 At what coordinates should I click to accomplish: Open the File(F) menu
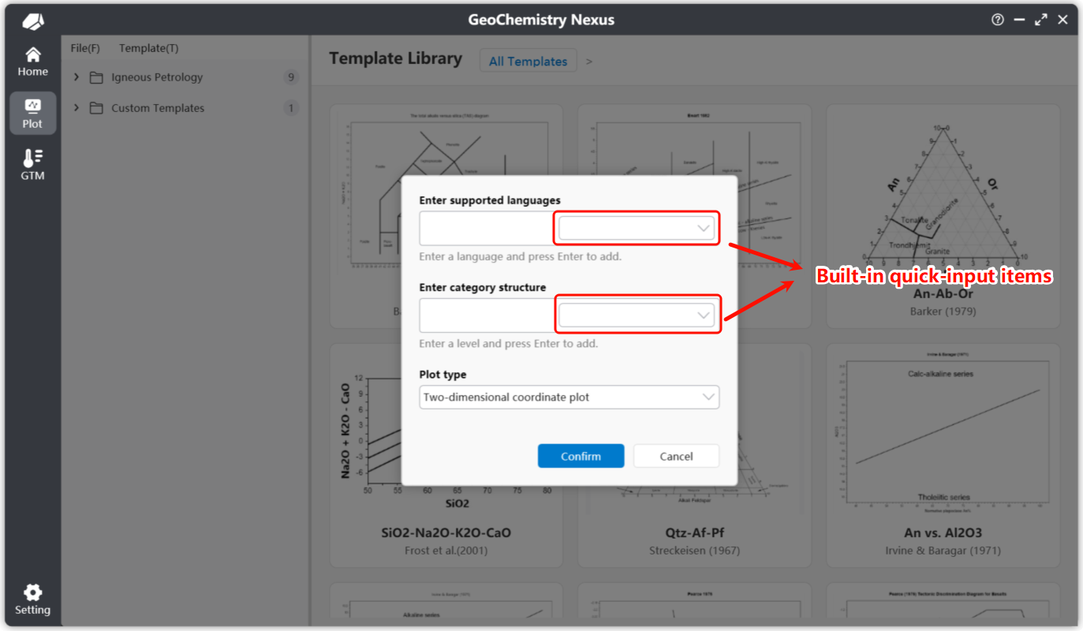click(x=85, y=48)
